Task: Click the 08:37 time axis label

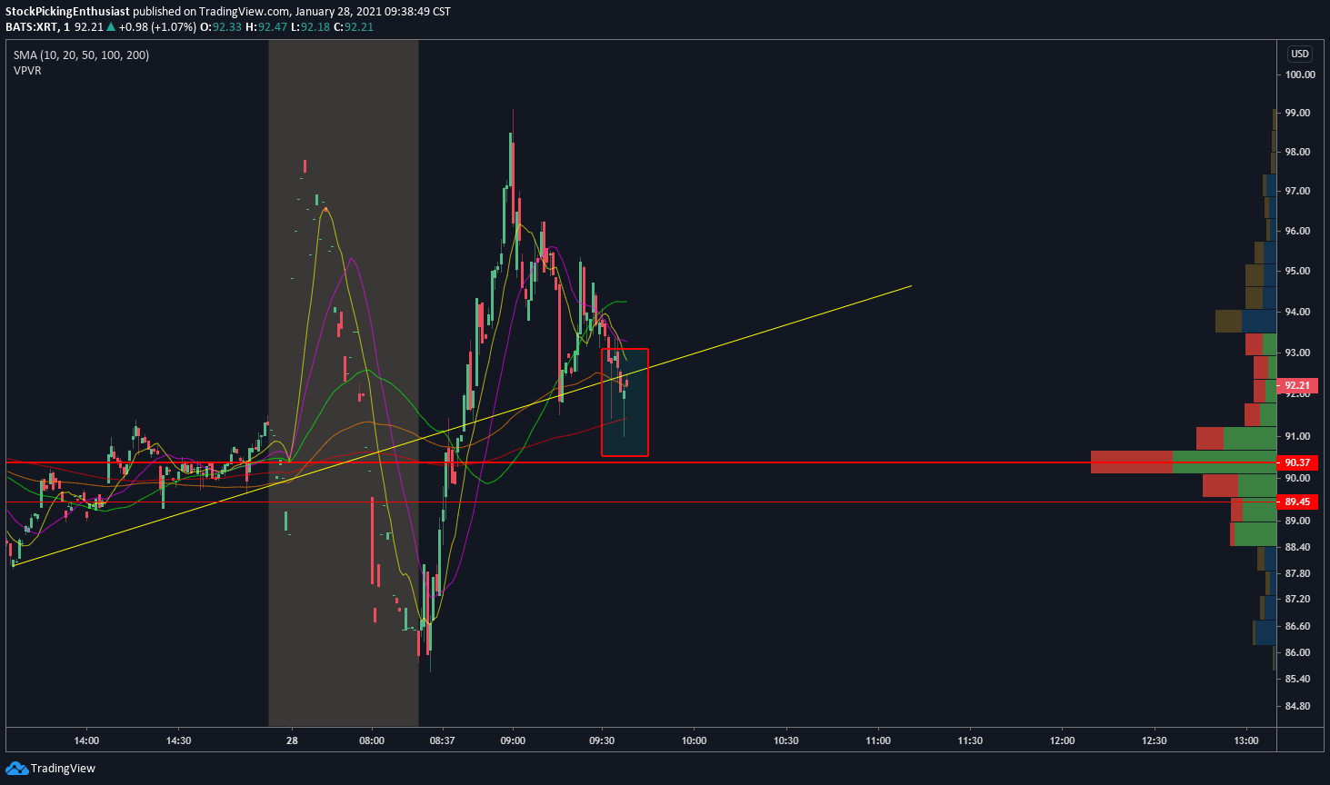Action: 442,740
